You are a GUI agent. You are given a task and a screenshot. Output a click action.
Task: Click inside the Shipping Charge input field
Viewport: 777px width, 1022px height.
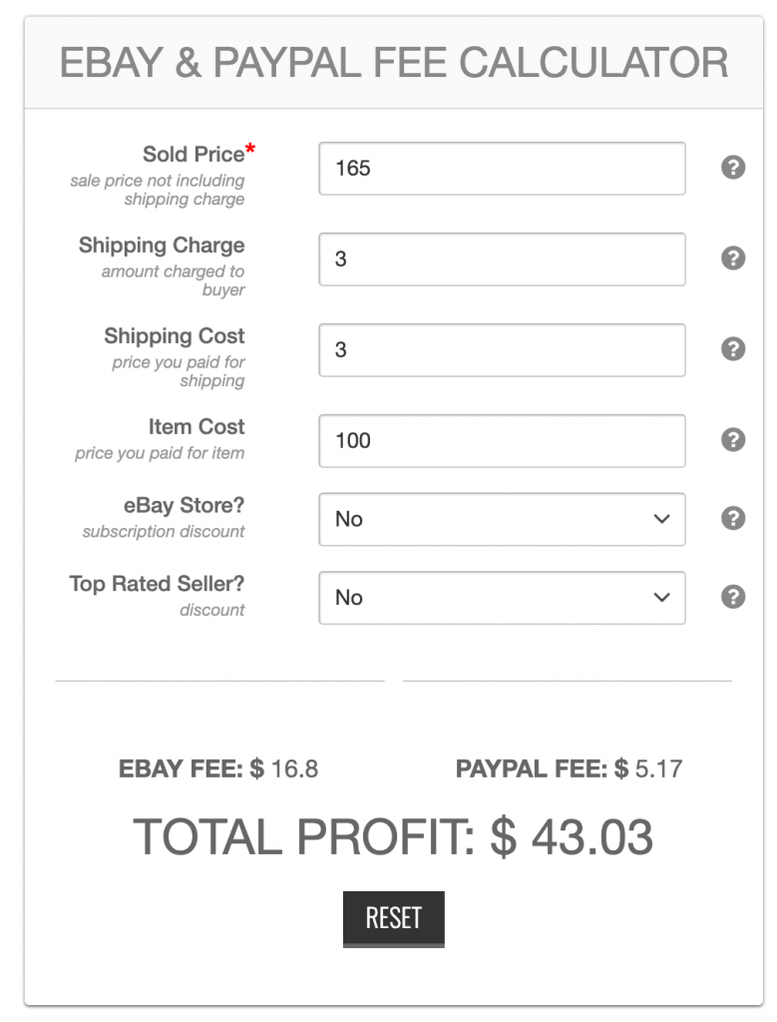502,258
